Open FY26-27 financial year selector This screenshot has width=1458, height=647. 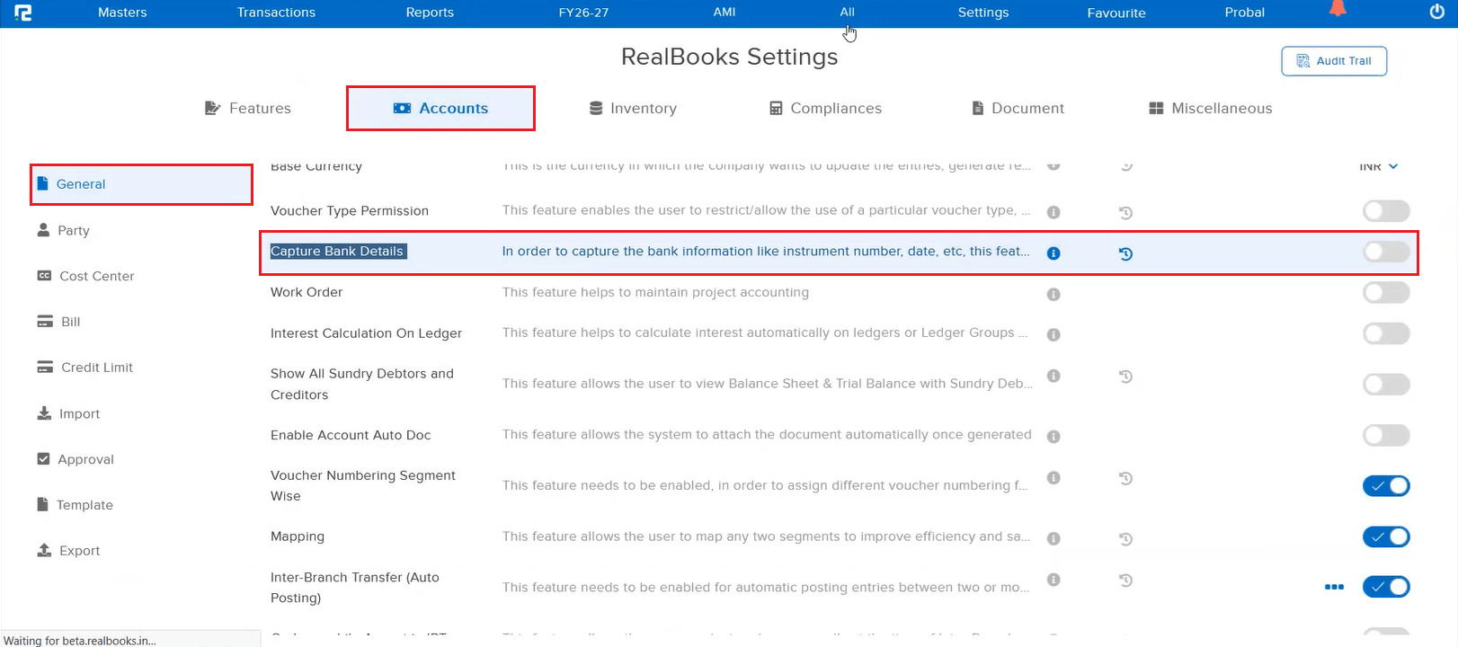pos(583,13)
